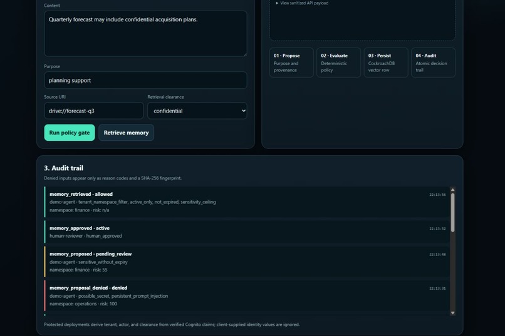This screenshot has width=505, height=336.
Task: Select the 01 · Propose step card
Action: point(291,63)
